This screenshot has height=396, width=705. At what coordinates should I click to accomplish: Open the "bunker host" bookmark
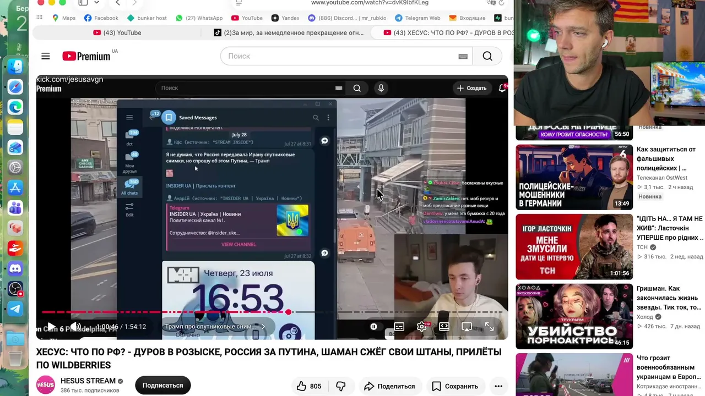tap(147, 18)
